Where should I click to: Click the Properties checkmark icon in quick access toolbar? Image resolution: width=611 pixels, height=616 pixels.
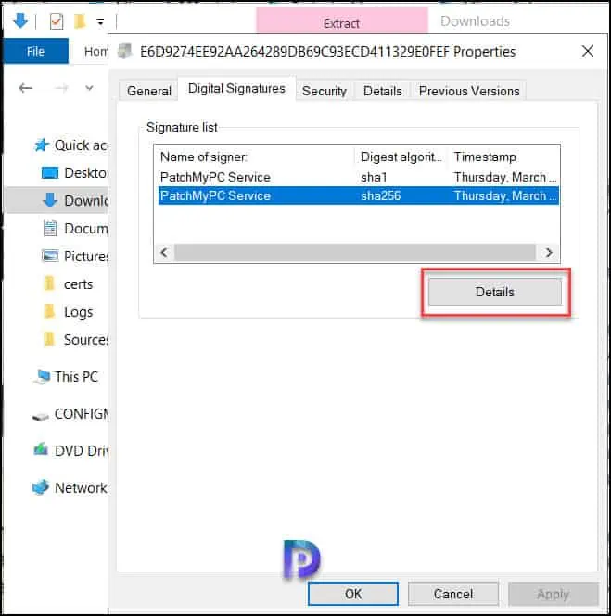[57, 21]
